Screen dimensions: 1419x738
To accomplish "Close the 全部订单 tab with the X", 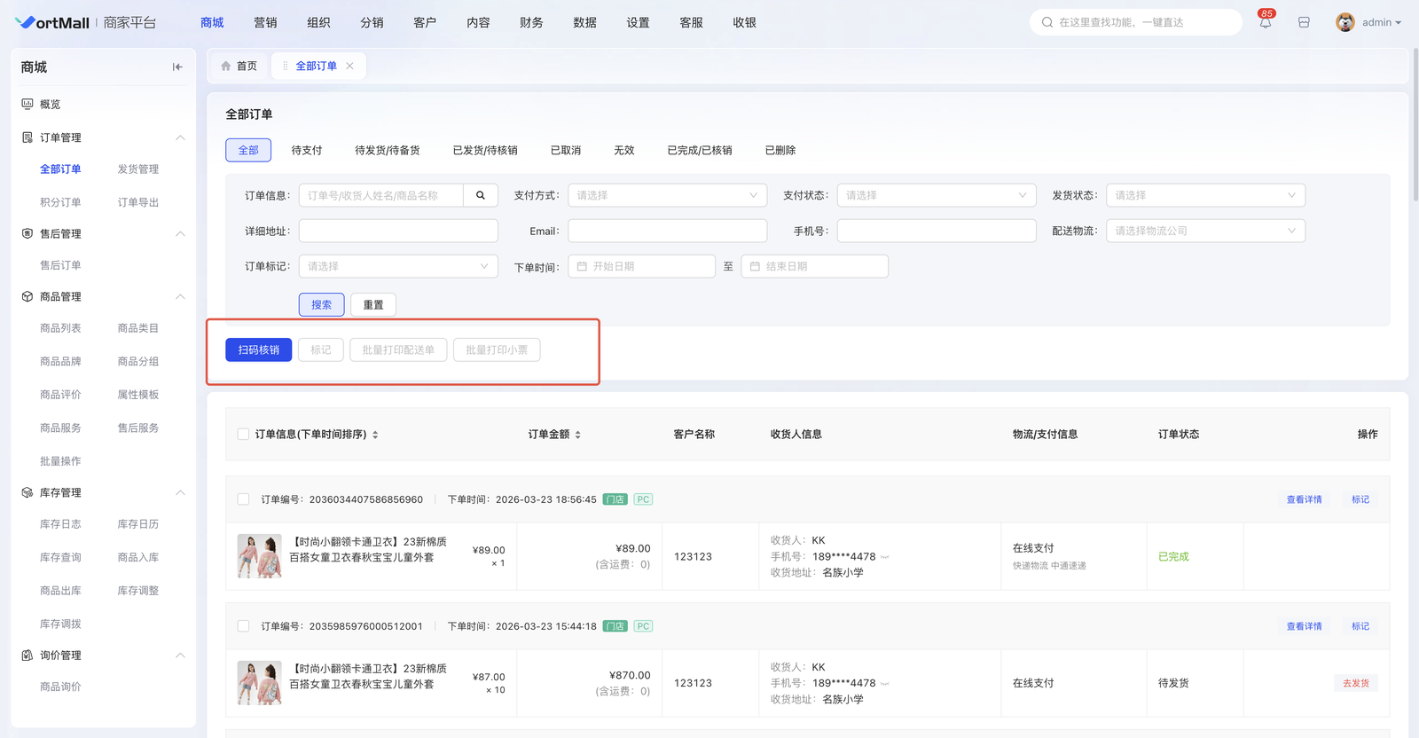I will point(350,66).
